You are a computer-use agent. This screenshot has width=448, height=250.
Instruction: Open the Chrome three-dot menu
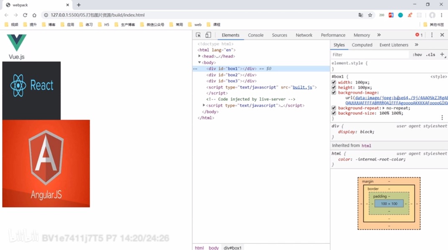click(x=441, y=15)
